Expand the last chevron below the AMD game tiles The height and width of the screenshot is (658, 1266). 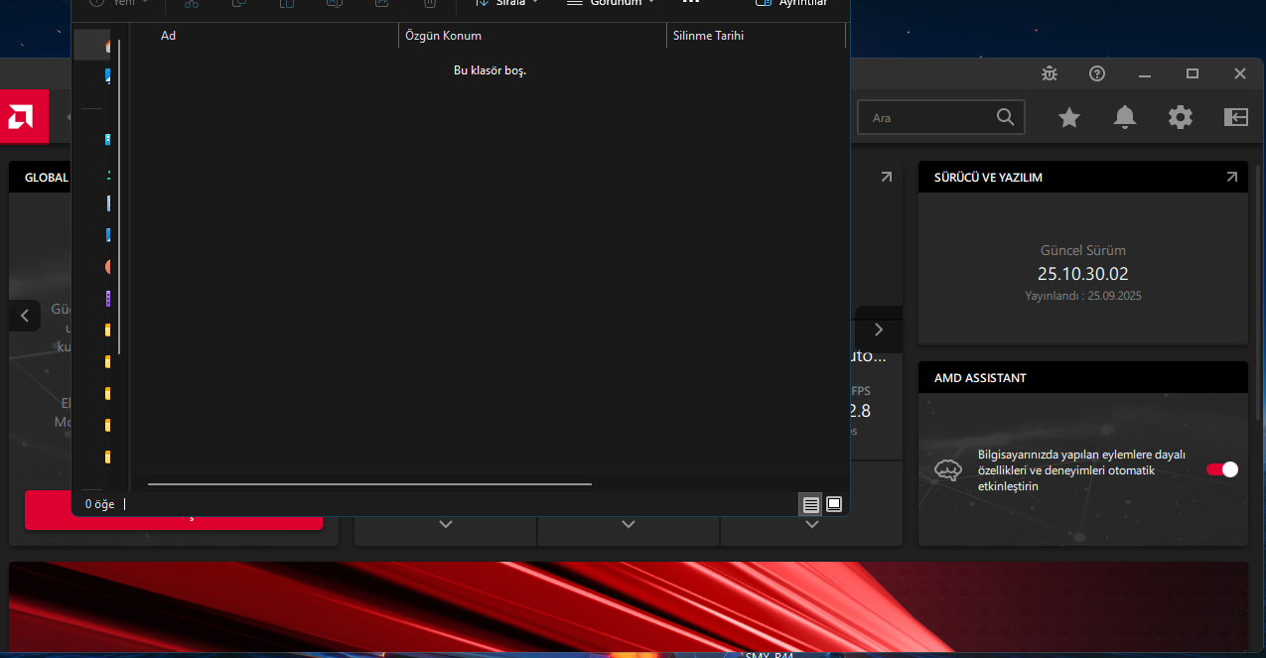coord(812,524)
